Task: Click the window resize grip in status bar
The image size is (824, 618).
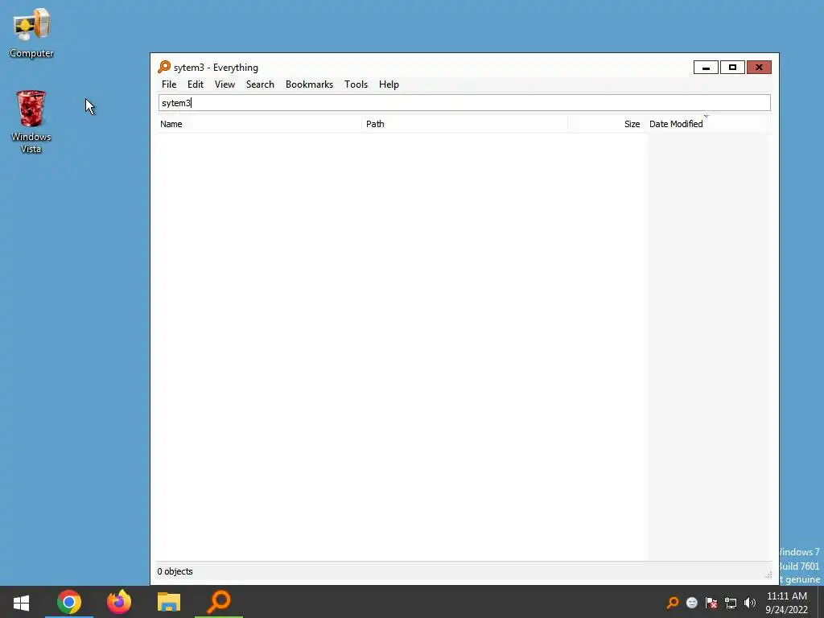Action: click(768, 575)
